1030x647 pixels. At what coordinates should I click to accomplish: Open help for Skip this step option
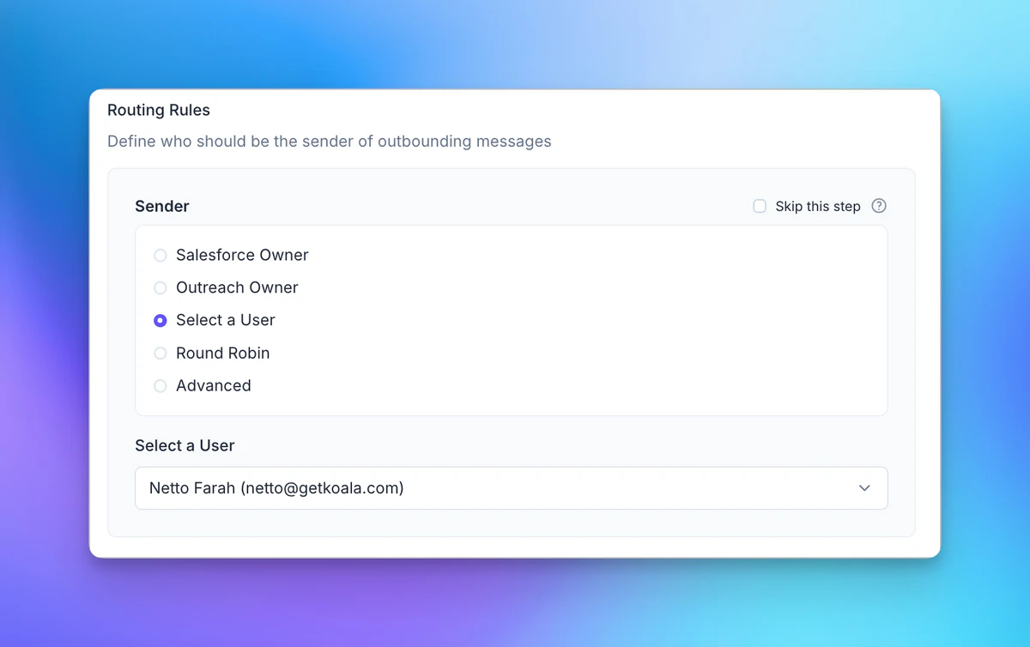click(879, 206)
